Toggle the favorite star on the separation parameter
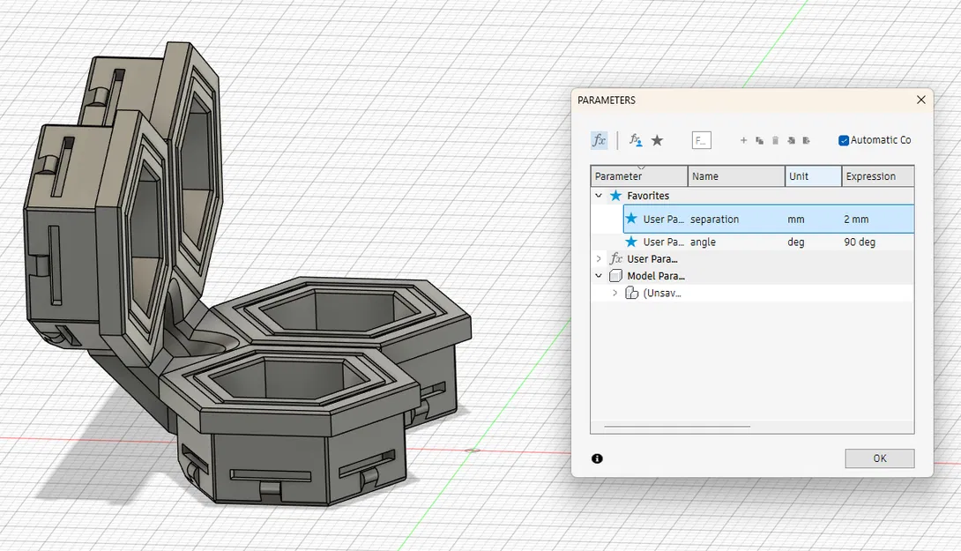 633,219
